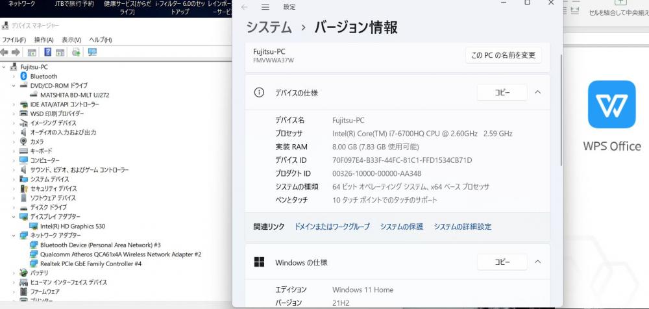Click the JTBで旅行予約 desktop shortcut label
The image size is (649, 309).
(75, 4)
